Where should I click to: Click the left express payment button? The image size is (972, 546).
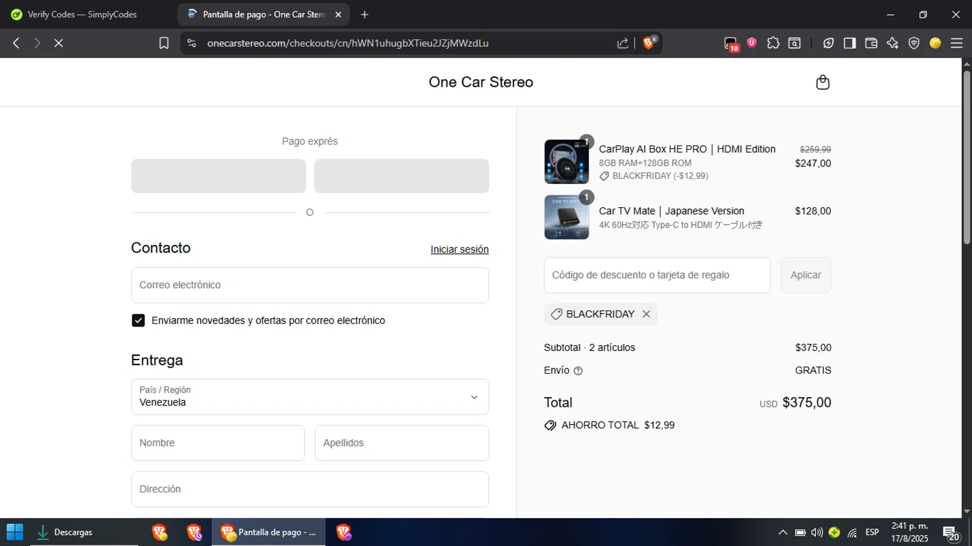pyautogui.click(x=218, y=176)
